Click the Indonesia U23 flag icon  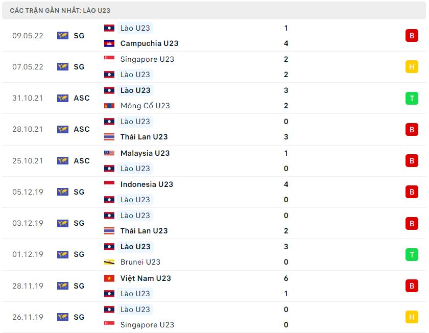109,184
